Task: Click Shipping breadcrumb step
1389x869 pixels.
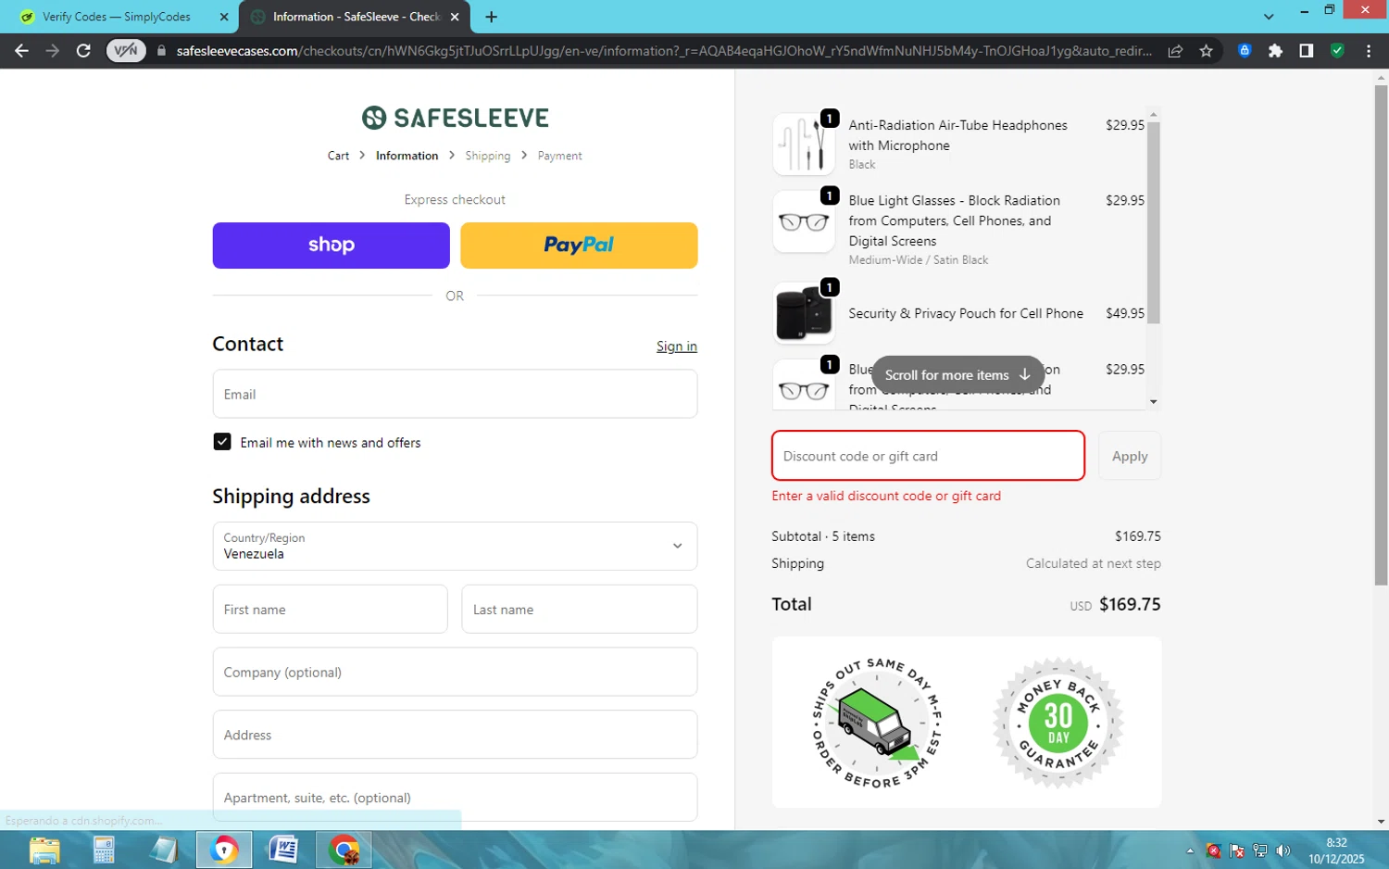Action: pos(487,156)
